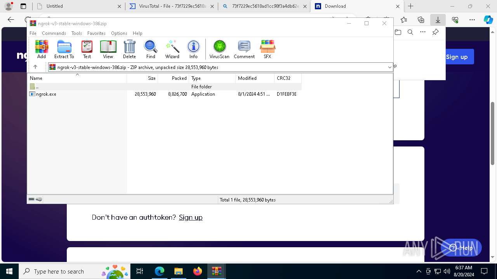
Task: Show archive Info
Action: [x=193, y=49]
